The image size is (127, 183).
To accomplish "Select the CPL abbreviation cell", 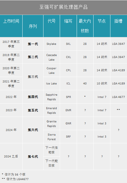I will [x=68, y=70].
